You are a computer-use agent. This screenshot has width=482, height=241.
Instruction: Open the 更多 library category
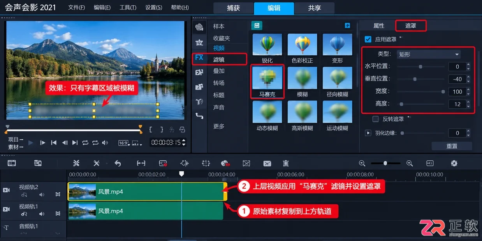219,127
